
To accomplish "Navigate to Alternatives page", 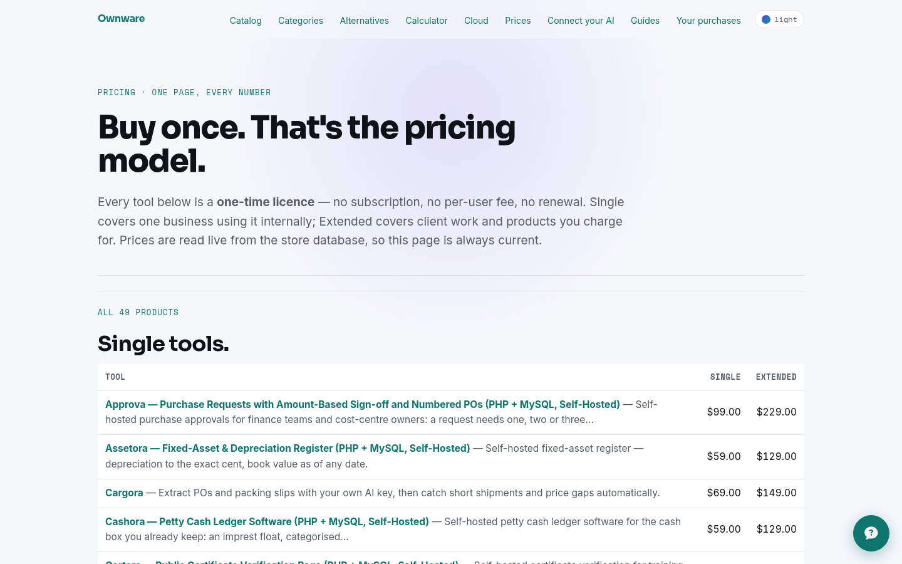I will (x=365, y=21).
